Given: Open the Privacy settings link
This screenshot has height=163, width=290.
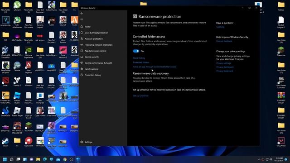Looking at the screenshot, I should coord(223,63).
